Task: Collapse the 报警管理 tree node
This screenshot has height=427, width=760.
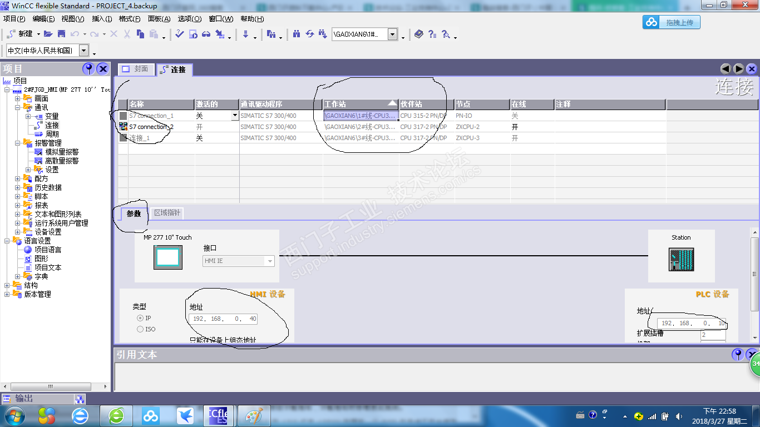Action: [18, 143]
